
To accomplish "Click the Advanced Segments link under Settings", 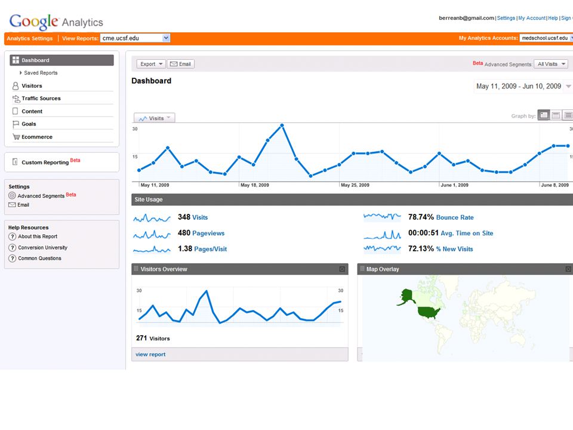I will click(x=41, y=196).
